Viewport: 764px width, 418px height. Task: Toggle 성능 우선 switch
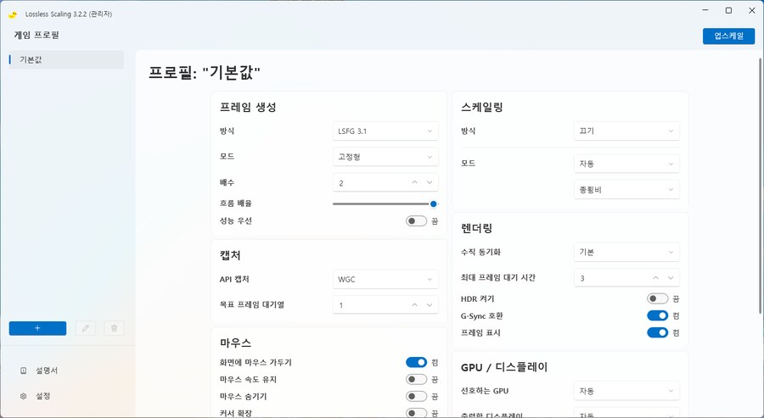tap(416, 221)
